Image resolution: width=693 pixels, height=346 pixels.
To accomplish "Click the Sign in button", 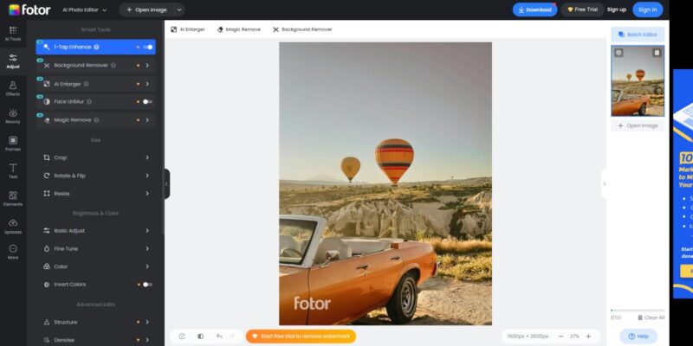I will click(647, 10).
